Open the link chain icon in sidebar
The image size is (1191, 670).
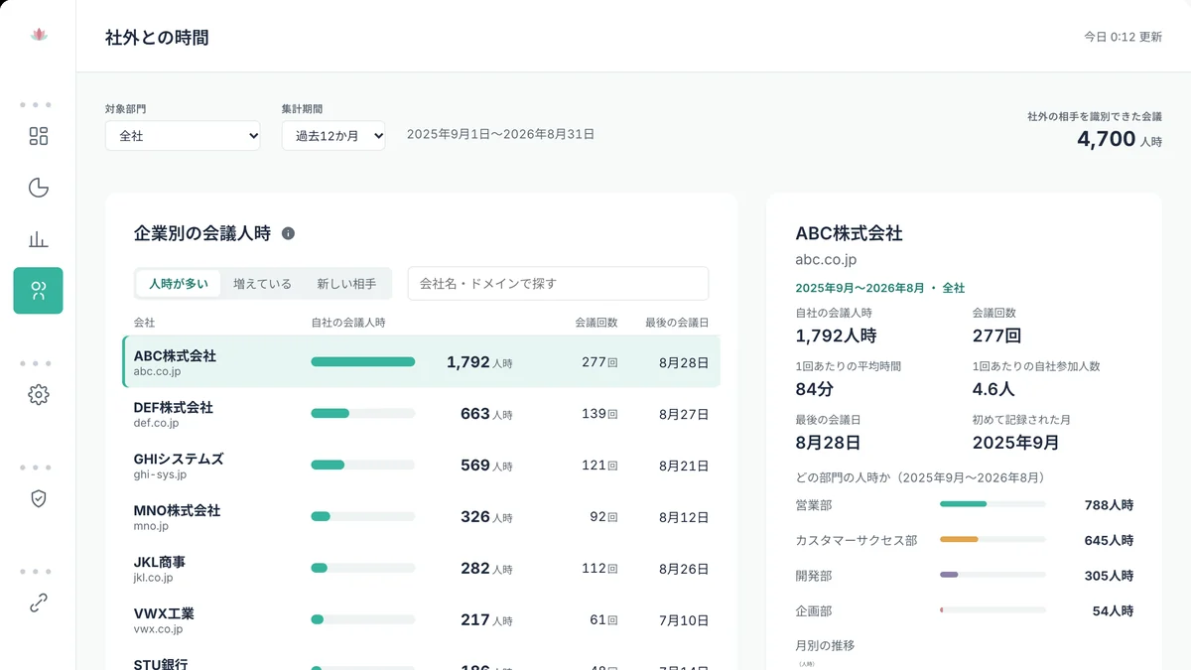tap(39, 603)
